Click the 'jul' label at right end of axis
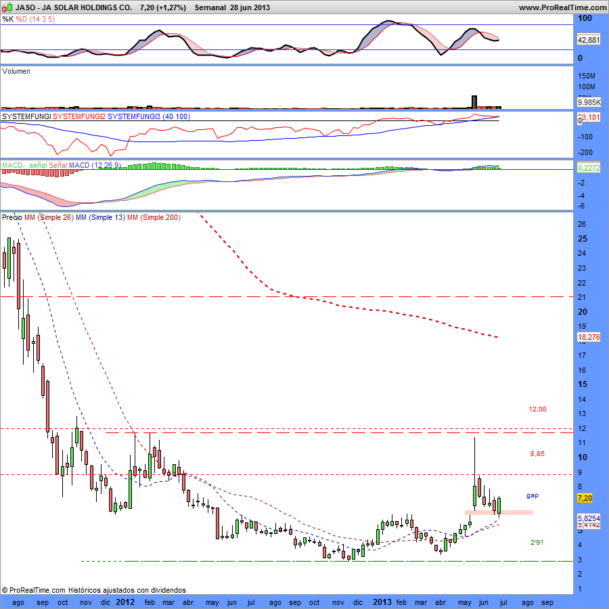 (503, 603)
